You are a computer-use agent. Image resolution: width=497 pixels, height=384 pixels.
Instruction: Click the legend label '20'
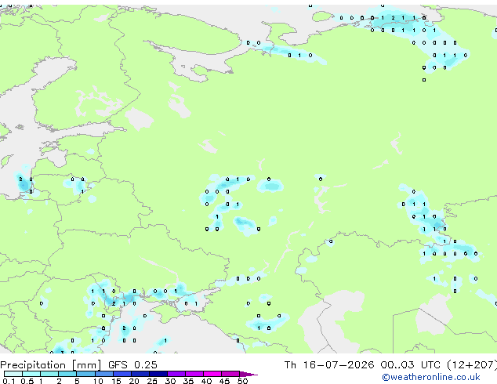click(134, 381)
